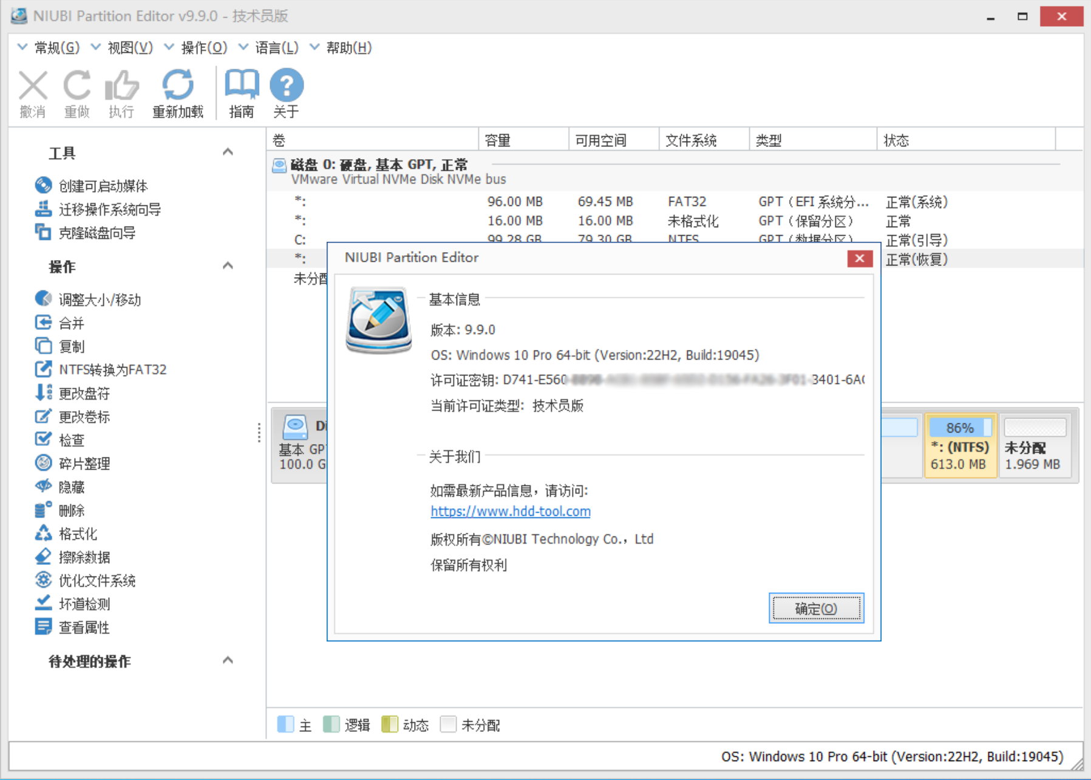Click the 类型 column header
Image resolution: width=1091 pixels, height=780 pixels.
tap(814, 140)
